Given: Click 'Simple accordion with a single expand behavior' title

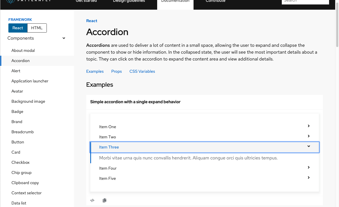Looking at the screenshot, I should (x=135, y=102).
